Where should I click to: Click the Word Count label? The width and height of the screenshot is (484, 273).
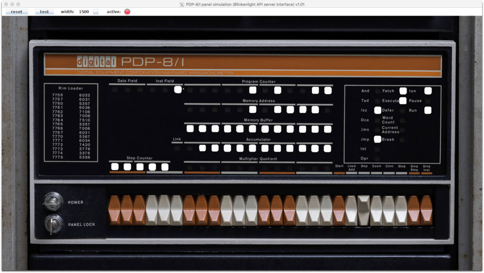388,119
